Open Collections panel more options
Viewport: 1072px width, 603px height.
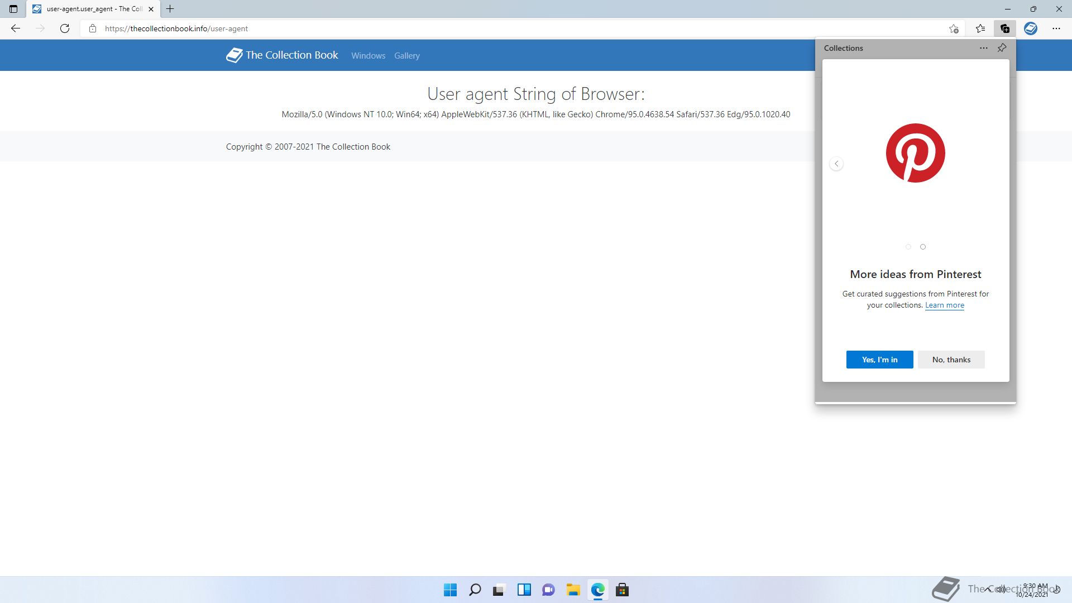tap(984, 48)
